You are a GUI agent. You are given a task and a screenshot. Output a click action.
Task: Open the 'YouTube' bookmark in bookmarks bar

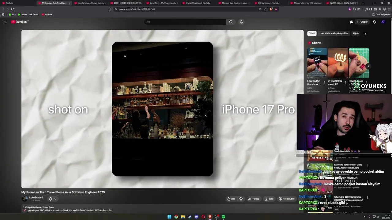[x=47, y=15]
